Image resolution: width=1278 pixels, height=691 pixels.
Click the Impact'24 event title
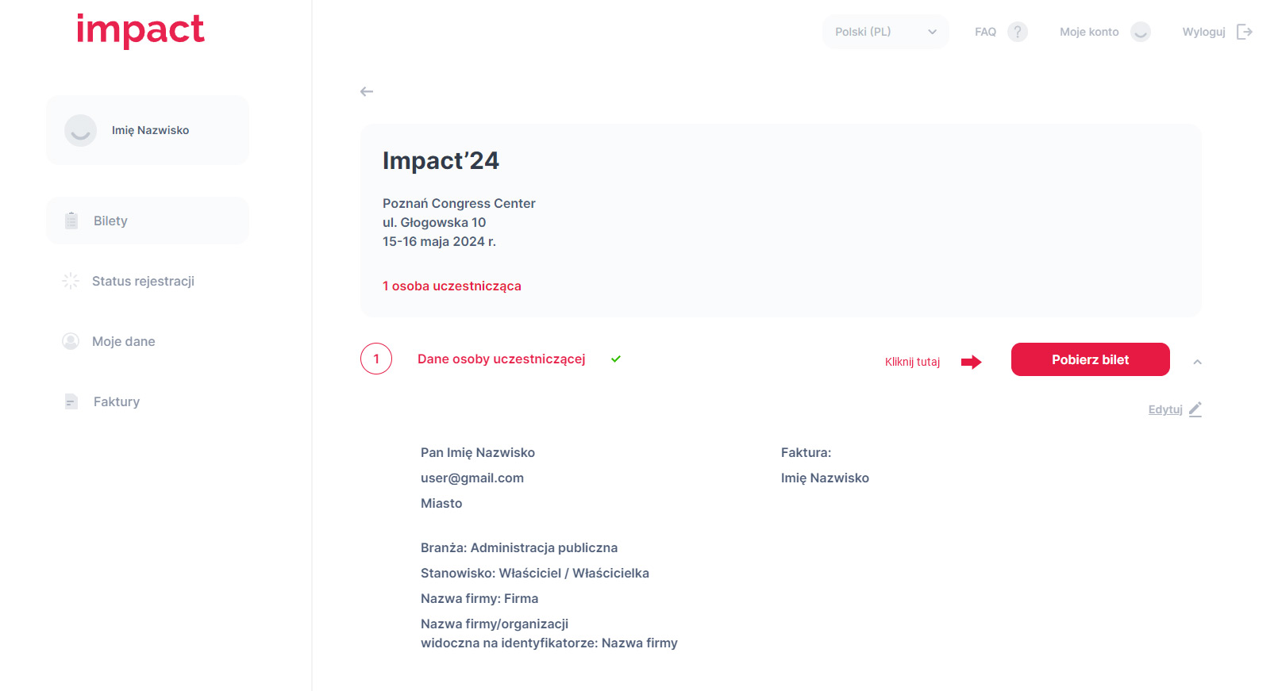pyautogui.click(x=441, y=161)
